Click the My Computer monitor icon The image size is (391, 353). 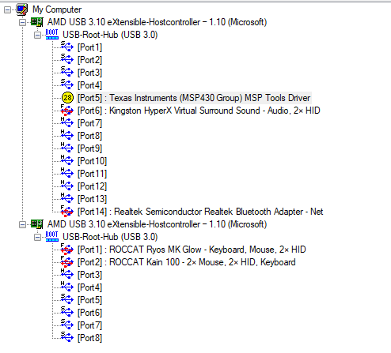click(22, 9)
